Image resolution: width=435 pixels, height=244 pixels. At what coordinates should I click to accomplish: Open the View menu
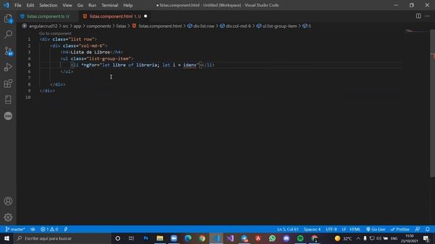pyautogui.click(x=67, y=5)
